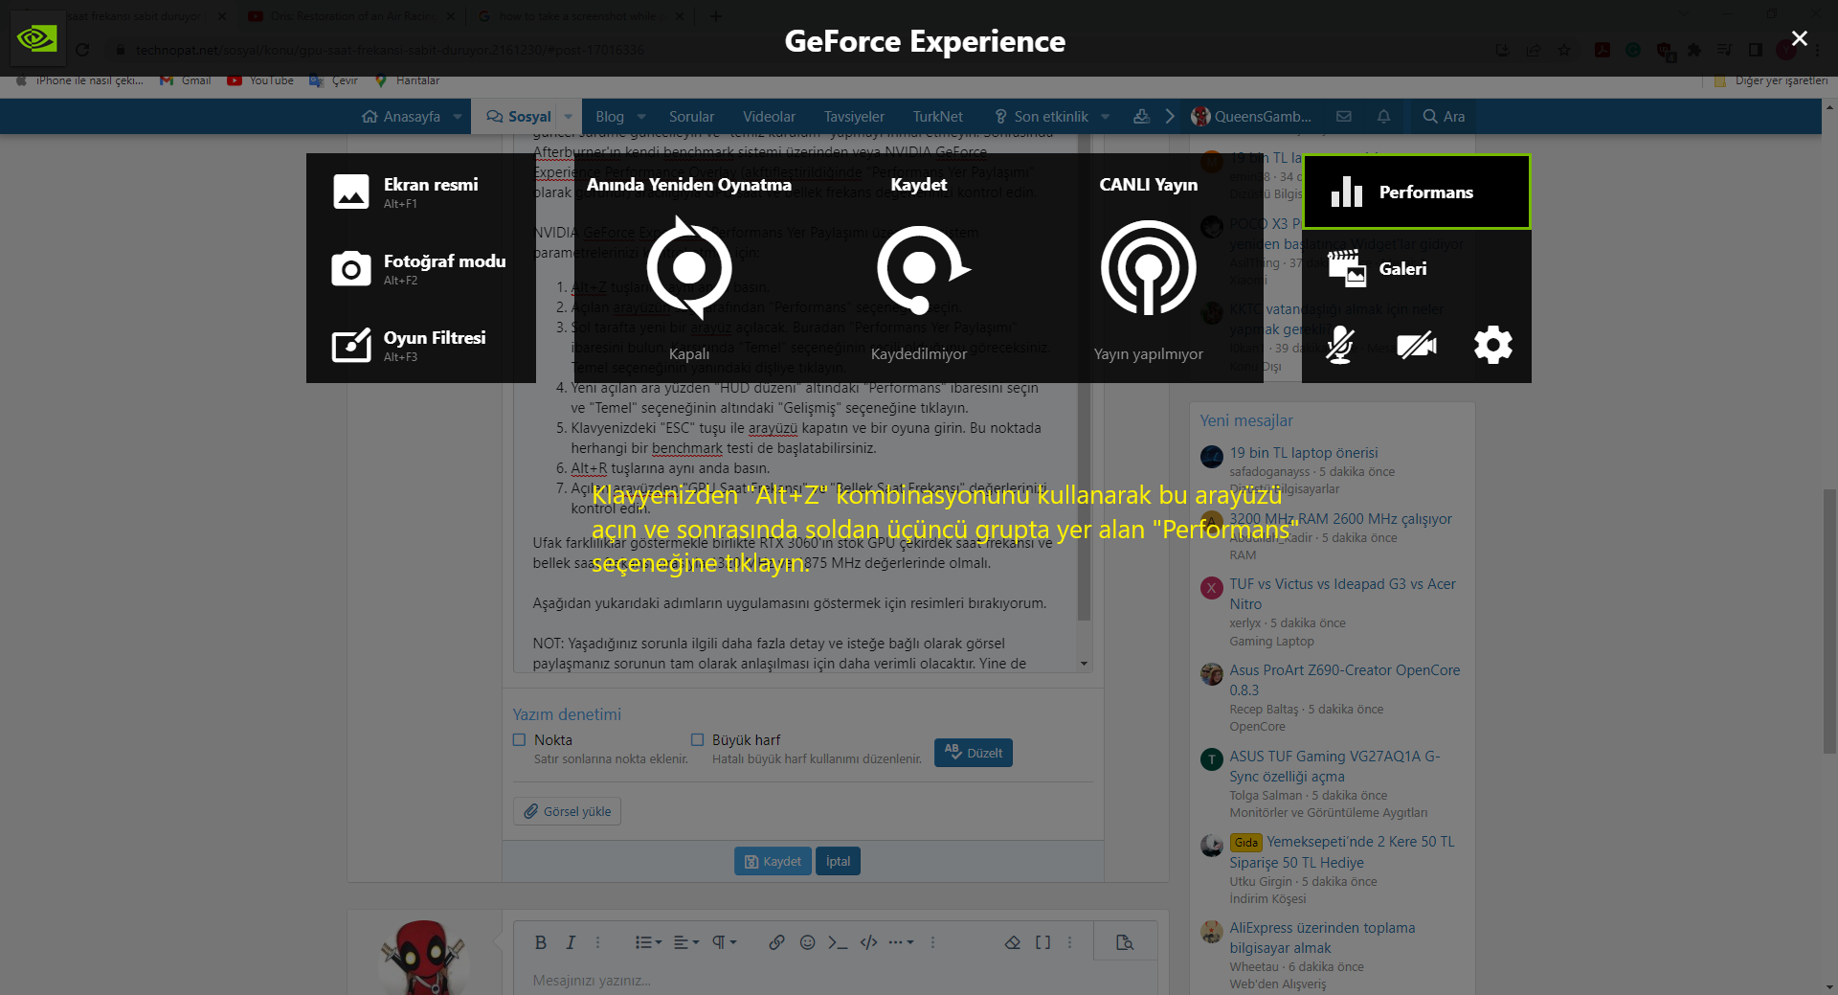Click into the Mesajınızı yazınız reply field
This screenshot has width=1838, height=995.
pos(835,980)
